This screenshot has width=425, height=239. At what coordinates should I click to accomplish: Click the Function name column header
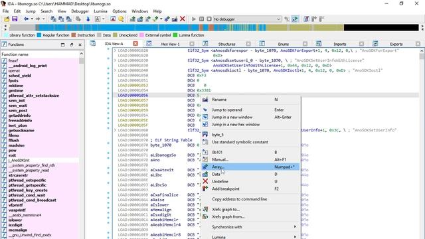tap(40, 54)
